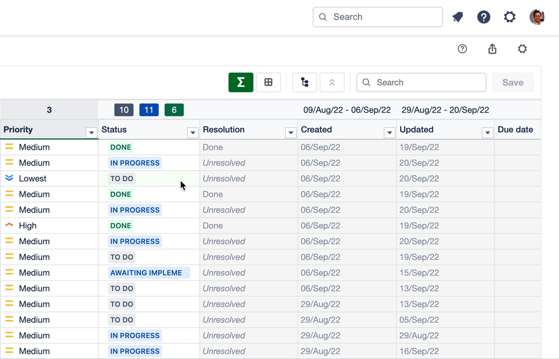
Task: Open the share/export icon
Action: (x=492, y=49)
